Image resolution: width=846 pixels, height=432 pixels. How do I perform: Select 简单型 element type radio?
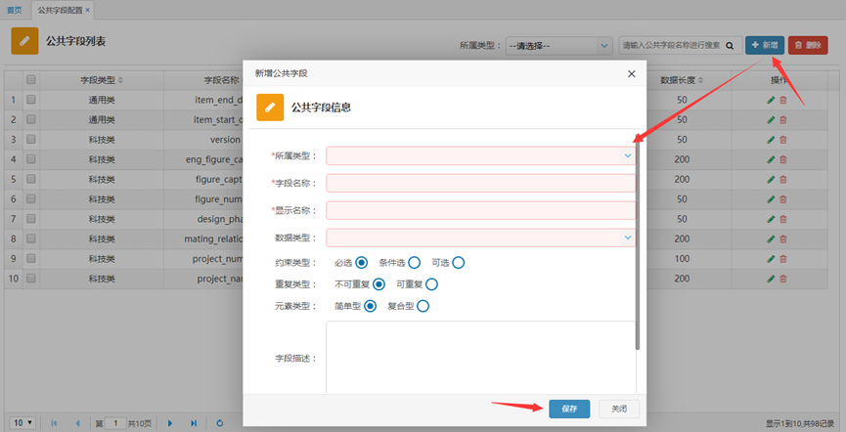370,306
